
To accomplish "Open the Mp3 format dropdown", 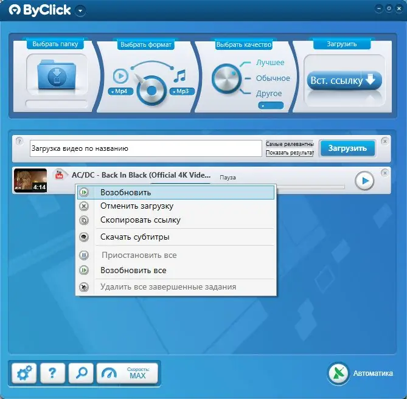I will 182,91.
